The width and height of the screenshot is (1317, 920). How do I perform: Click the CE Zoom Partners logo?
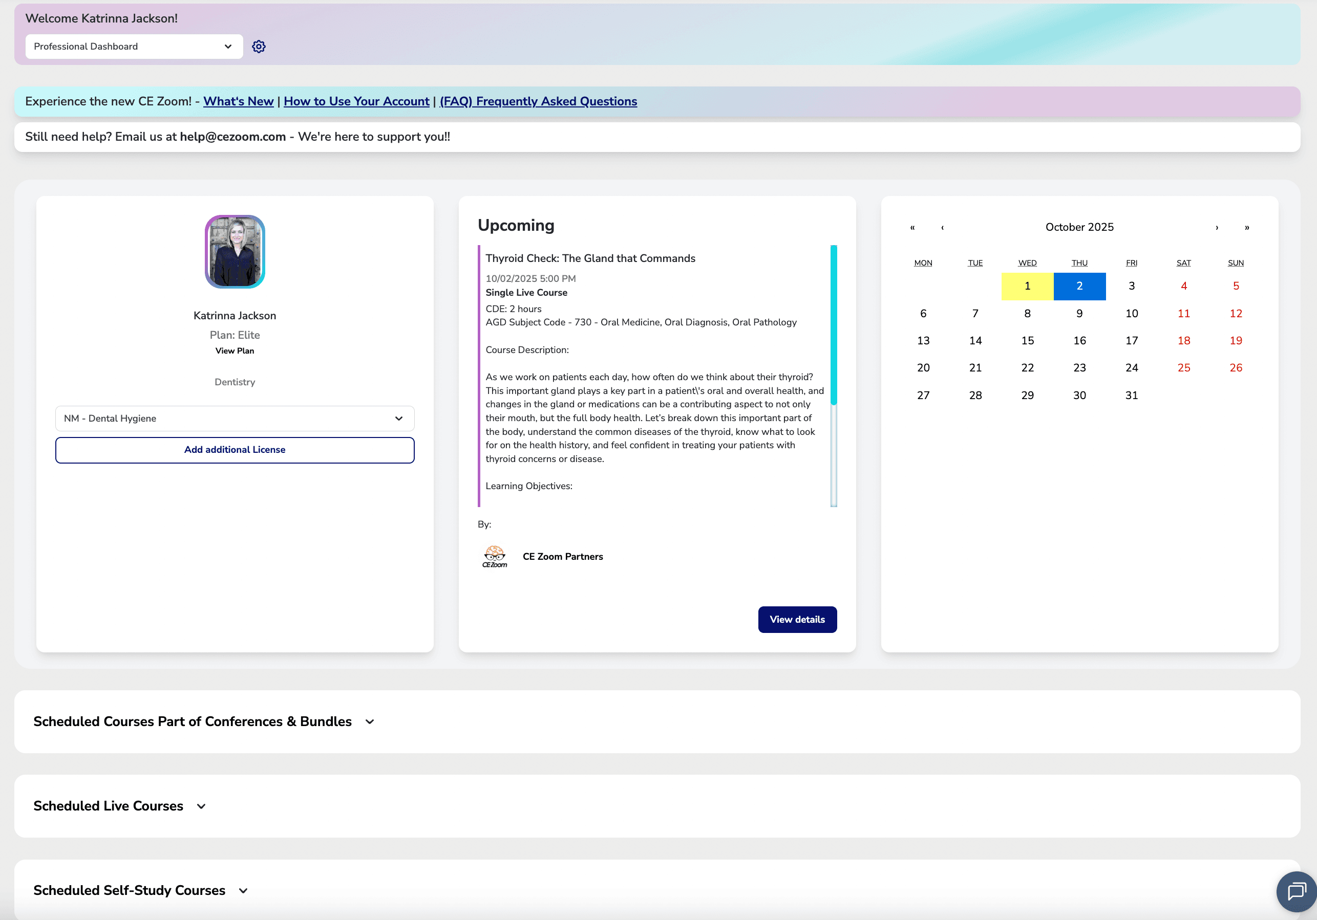click(x=495, y=556)
